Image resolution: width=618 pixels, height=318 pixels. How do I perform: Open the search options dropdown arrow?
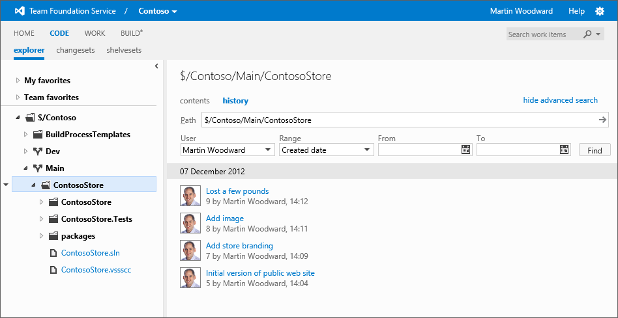tap(598, 34)
